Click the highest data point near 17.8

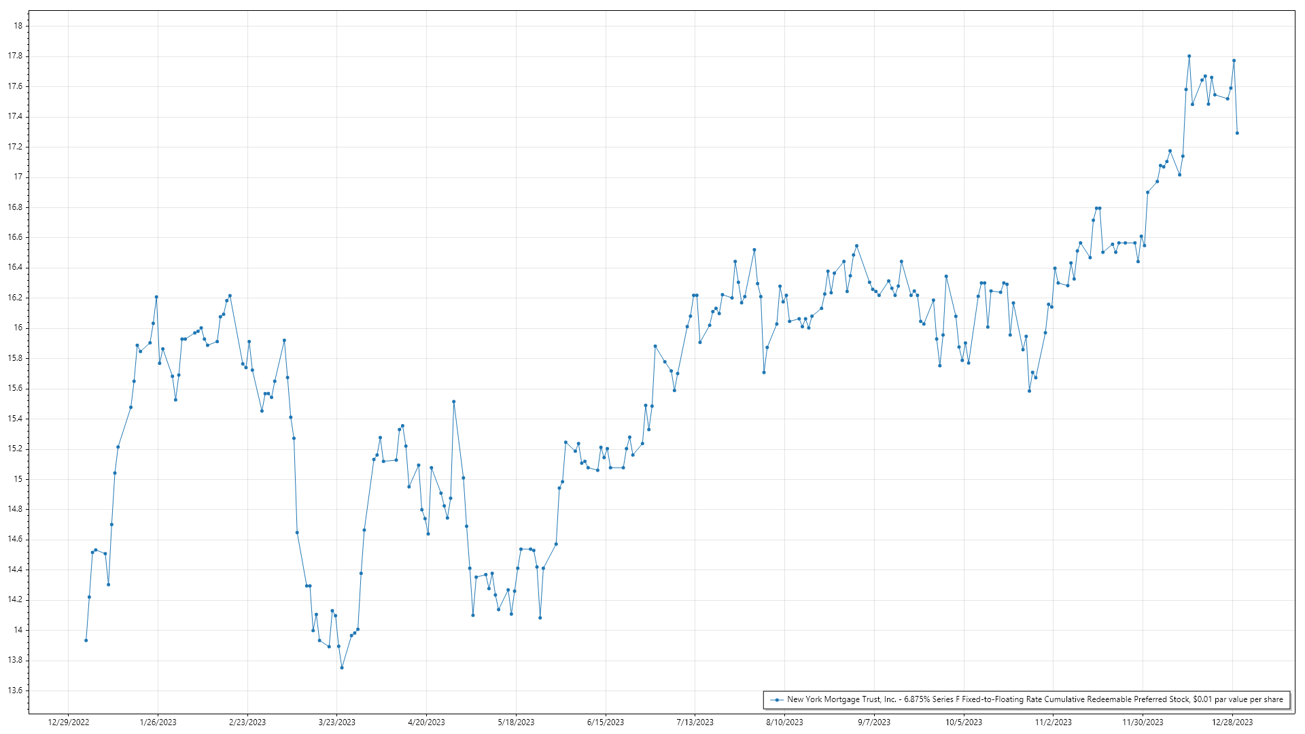tap(1189, 56)
